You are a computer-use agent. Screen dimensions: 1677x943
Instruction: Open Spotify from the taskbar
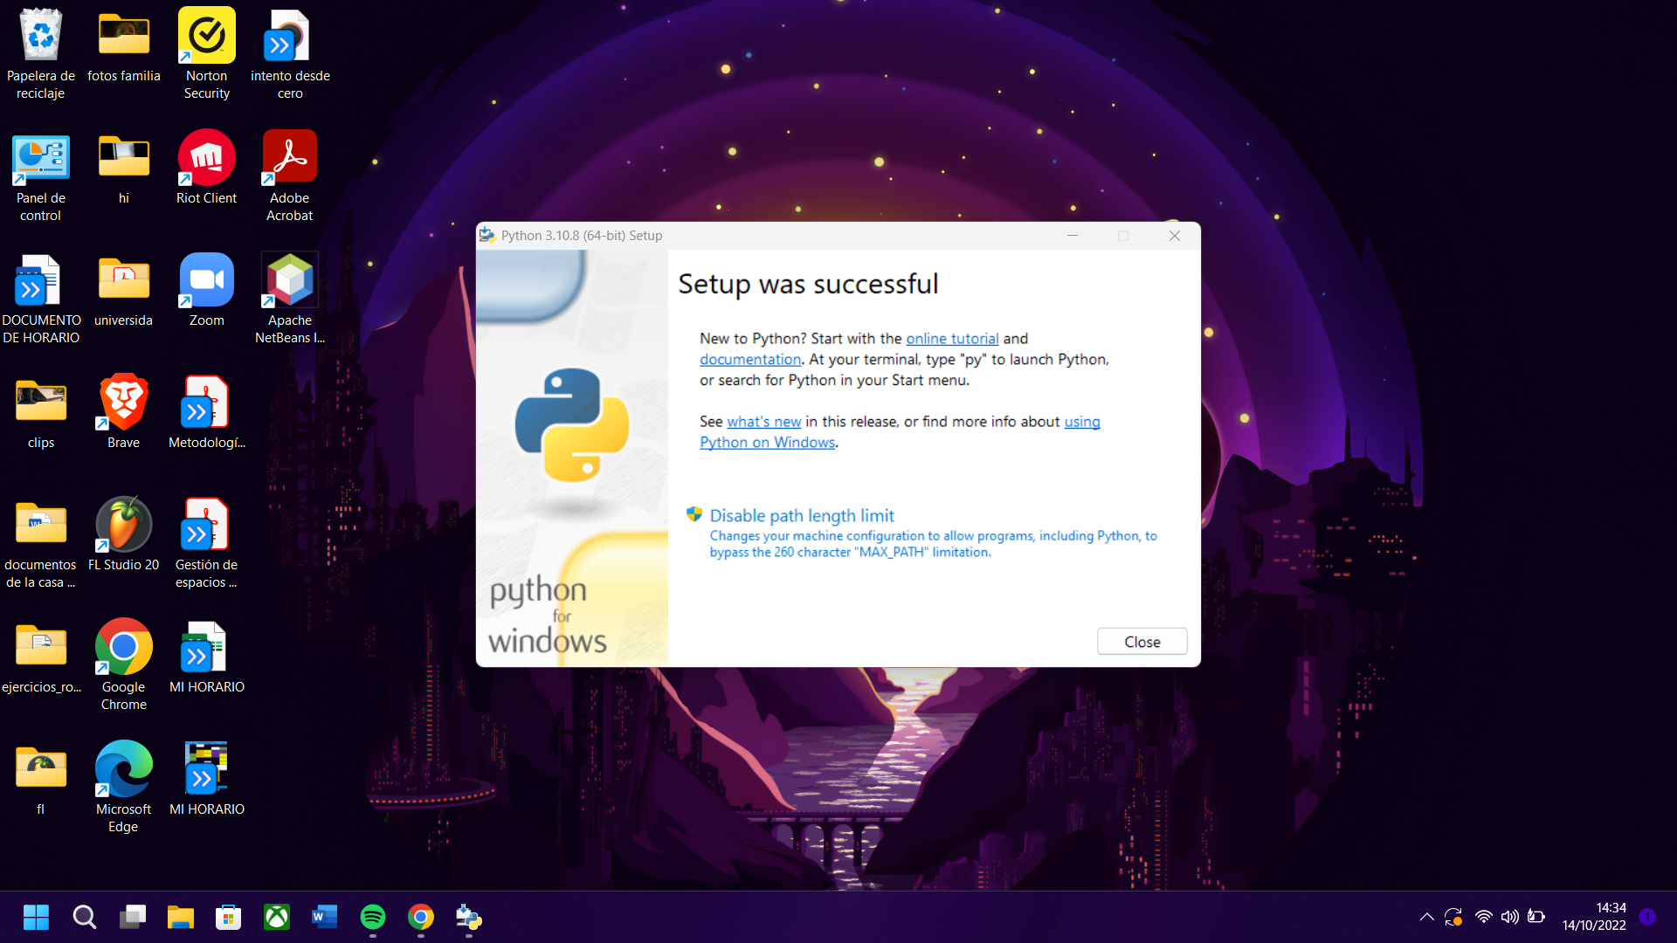(373, 917)
